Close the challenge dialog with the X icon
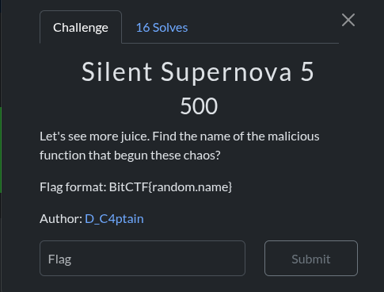Image resolution: width=384 pixels, height=292 pixels. [348, 20]
